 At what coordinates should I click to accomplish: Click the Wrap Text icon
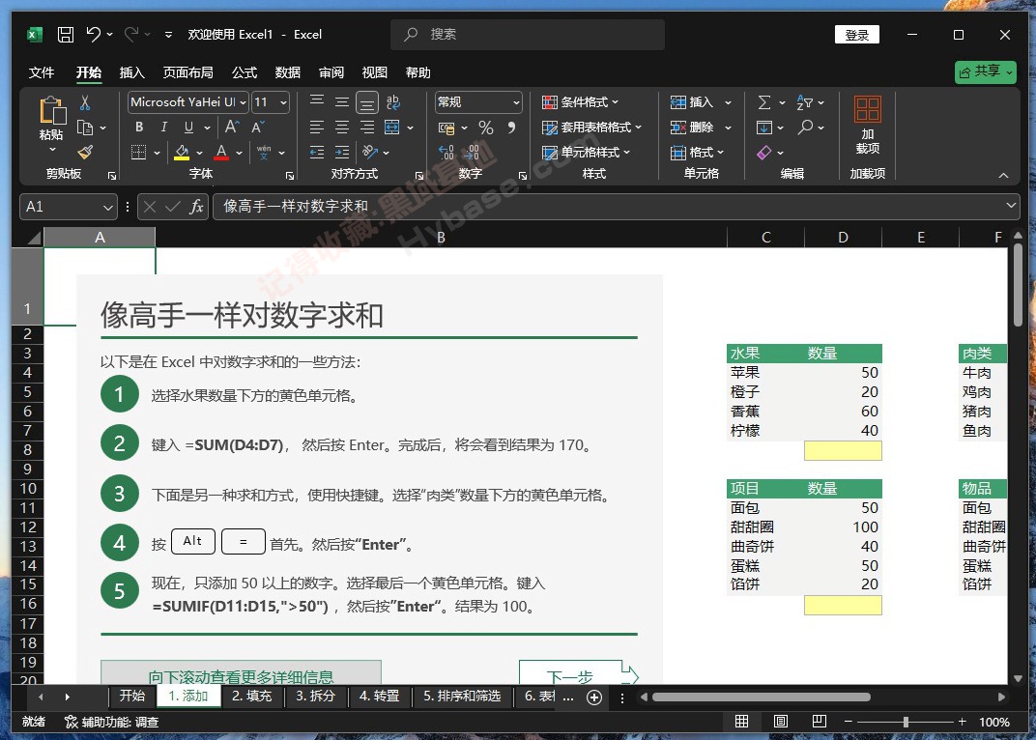393,102
